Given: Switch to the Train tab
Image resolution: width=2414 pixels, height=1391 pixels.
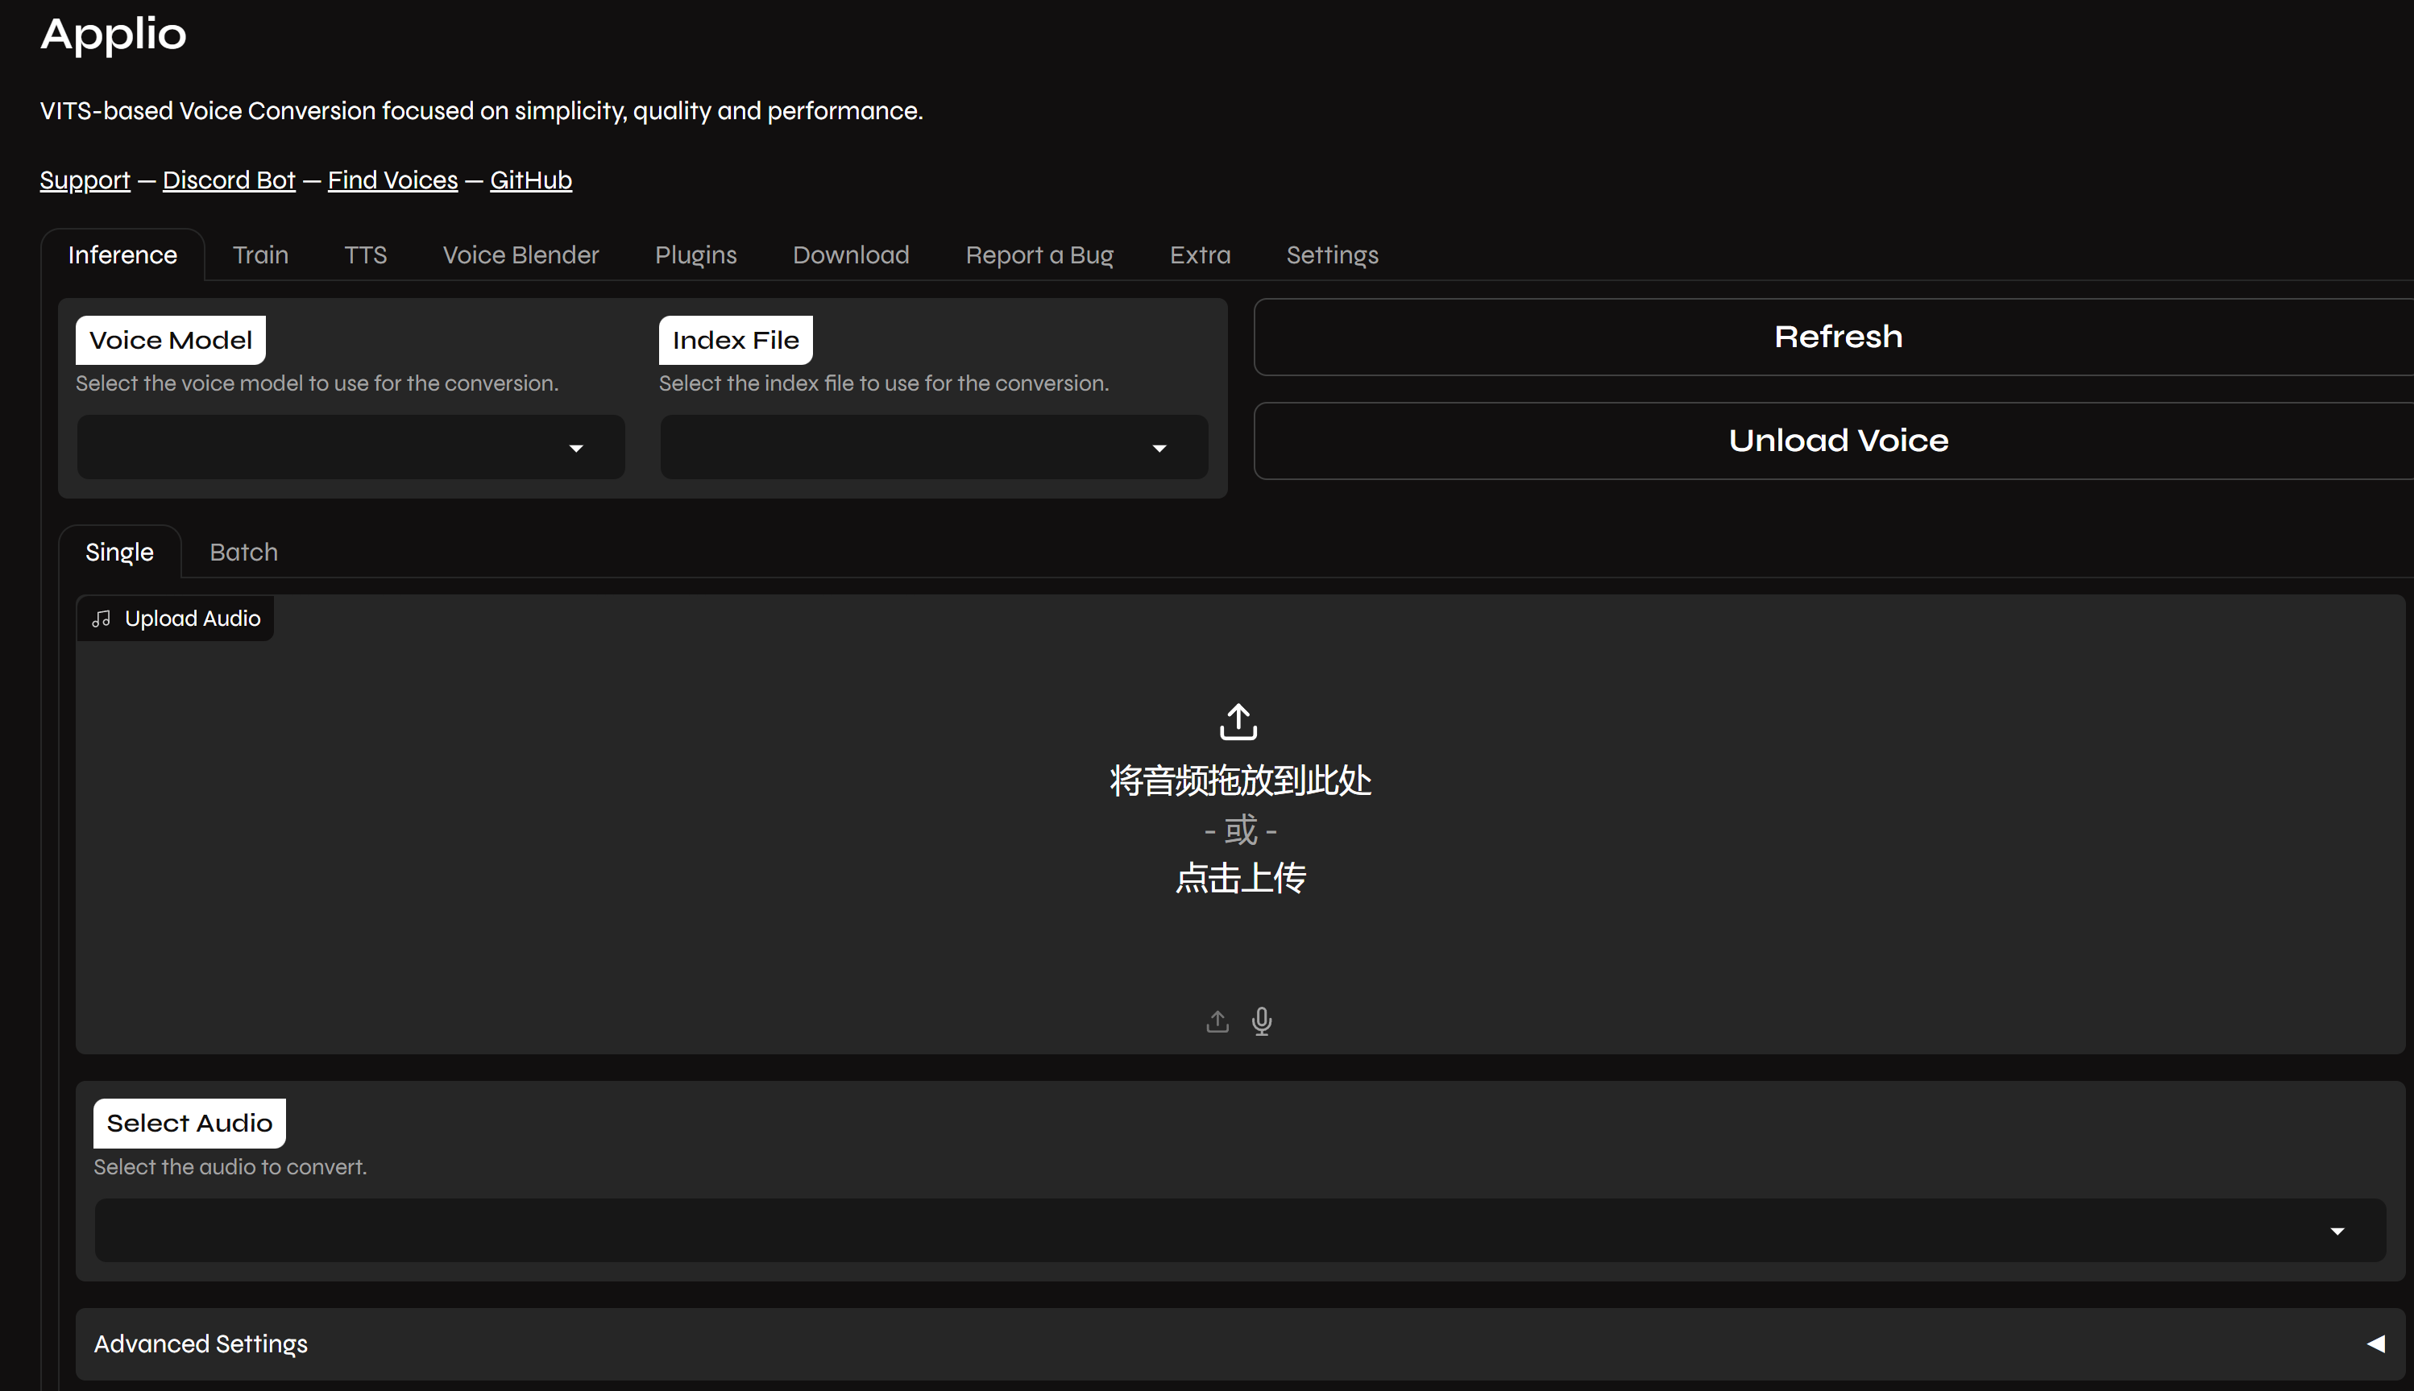Looking at the screenshot, I should [x=260, y=255].
